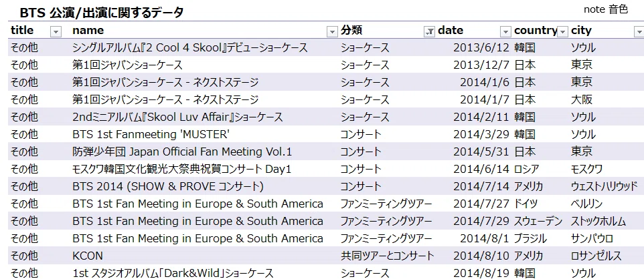Select the 共同ツアーとコンサート category cell
Screen dimensions: 644x279
[x=388, y=256]
